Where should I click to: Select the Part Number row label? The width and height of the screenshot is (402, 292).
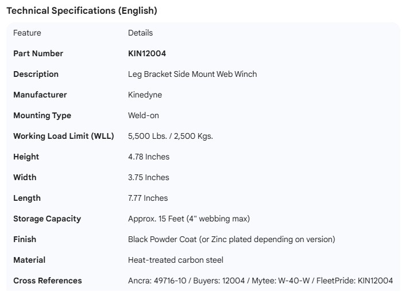pos(38,53)
